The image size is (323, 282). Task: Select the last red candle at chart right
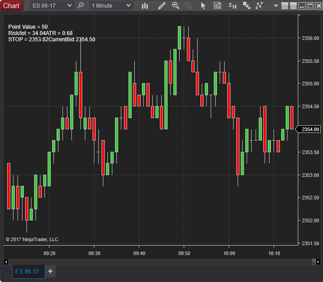pos(292,118)
